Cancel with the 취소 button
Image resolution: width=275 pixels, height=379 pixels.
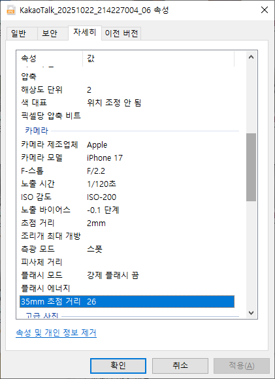[180, 366]
